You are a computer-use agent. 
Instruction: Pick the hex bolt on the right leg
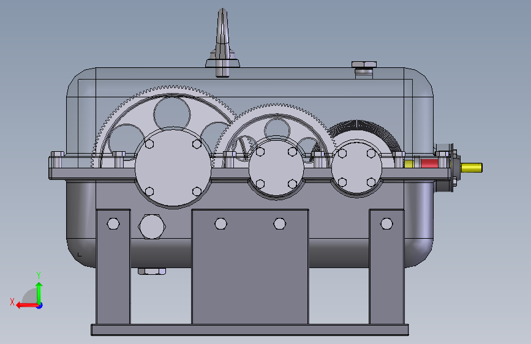point(386,224)
